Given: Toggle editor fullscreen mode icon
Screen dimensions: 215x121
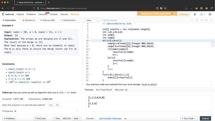Looking at the screenshot, I should pyautogui.click(x=211, y=20).
